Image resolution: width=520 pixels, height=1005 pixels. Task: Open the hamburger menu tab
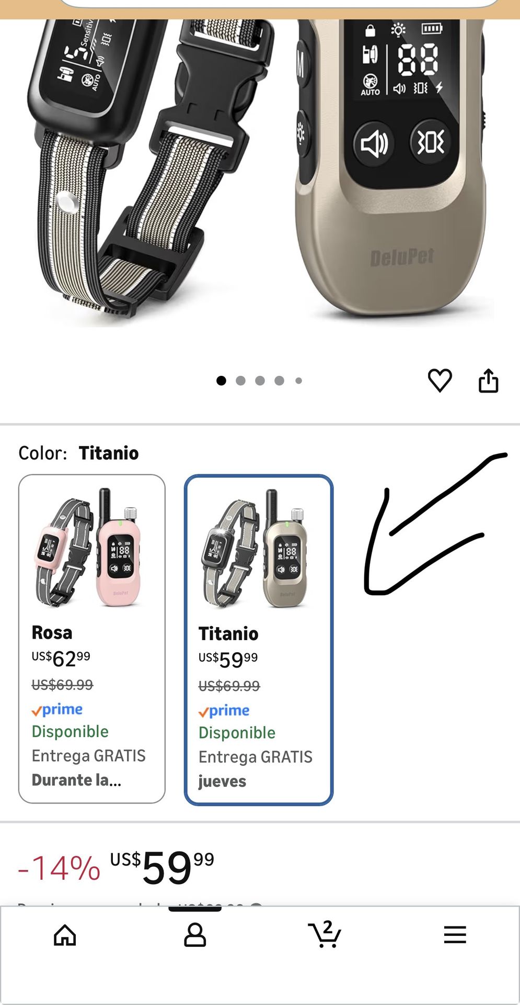click(455, 935)
